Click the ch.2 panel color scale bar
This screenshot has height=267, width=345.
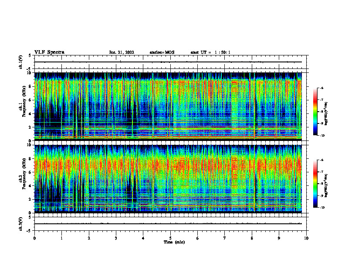(x=315, y=184)
